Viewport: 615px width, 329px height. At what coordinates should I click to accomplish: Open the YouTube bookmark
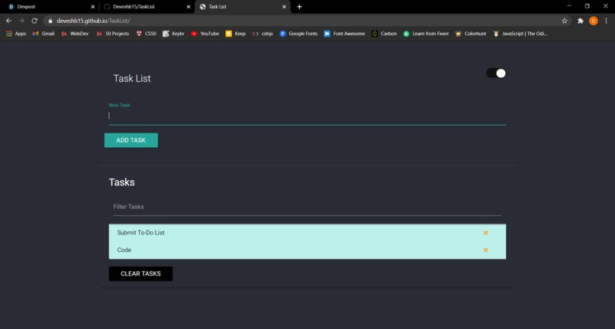pos(204,34)
